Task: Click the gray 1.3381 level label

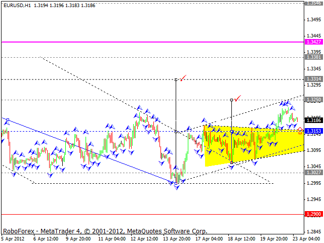Action: tap(314, 57)
